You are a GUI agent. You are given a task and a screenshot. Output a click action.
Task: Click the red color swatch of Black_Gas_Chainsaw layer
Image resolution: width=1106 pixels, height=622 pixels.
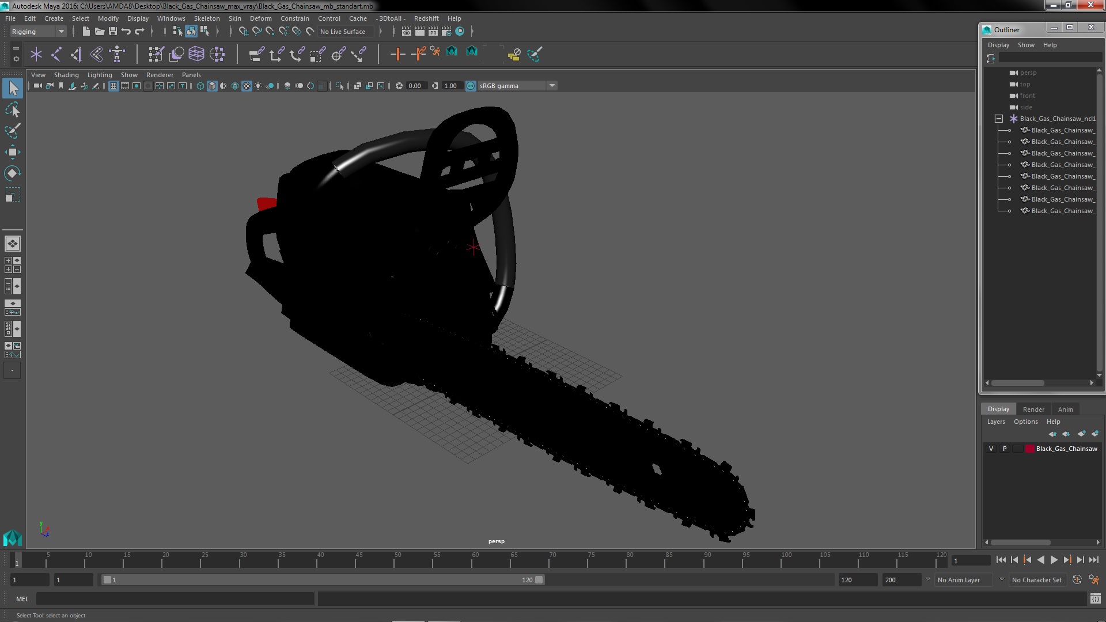1029,449
